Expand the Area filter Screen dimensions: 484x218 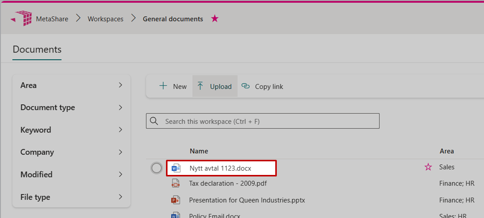click(x=120, y=85)
